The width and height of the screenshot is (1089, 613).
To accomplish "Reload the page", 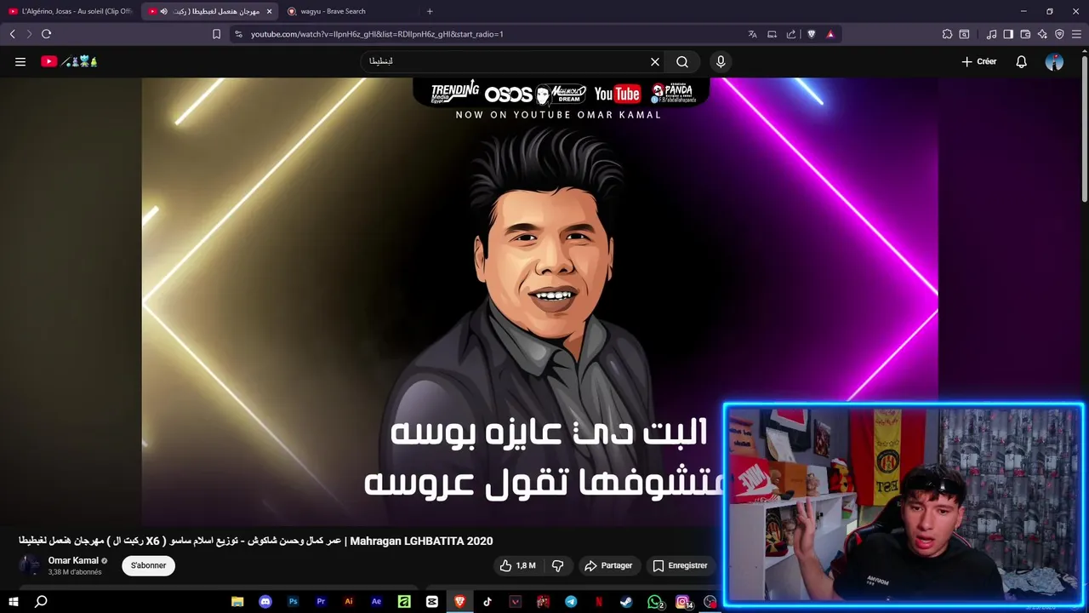I will (x=46, y=34).
